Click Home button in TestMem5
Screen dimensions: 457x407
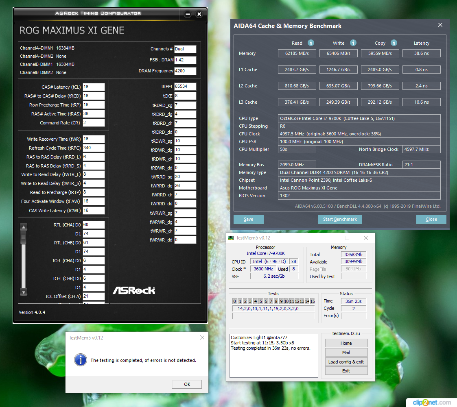click(x=346, y=343)
